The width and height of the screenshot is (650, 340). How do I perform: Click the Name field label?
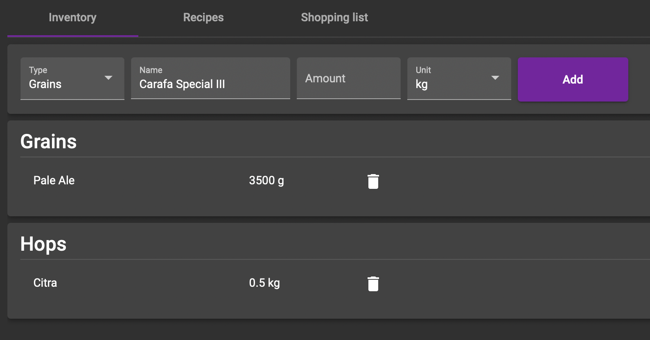coord(151,70)
